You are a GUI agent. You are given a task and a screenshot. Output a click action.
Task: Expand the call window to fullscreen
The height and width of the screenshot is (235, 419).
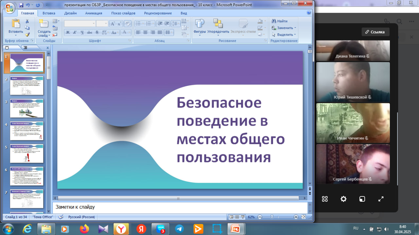click(381, 199)
